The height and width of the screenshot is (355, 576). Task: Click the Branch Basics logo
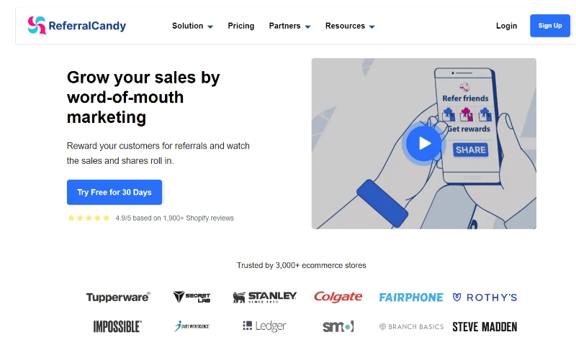[x=411, y=326]
